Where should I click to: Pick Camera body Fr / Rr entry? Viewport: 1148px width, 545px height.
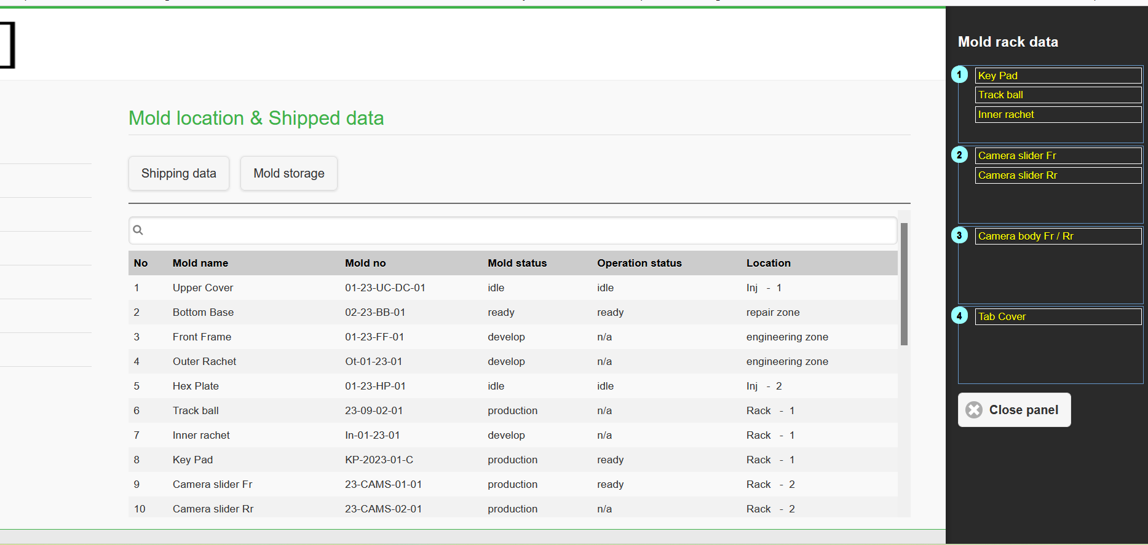pyautogui.click(x=1058, y=236)
